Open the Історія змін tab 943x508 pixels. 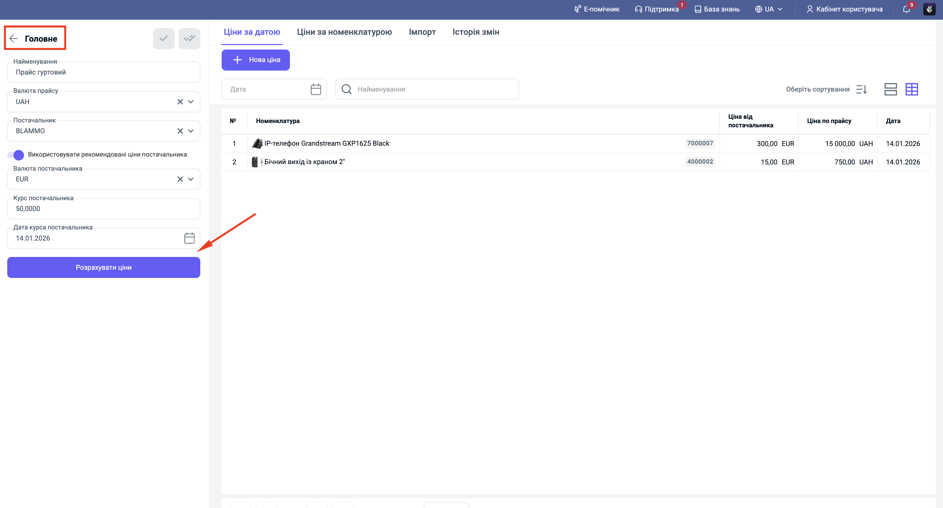point(475,32)
